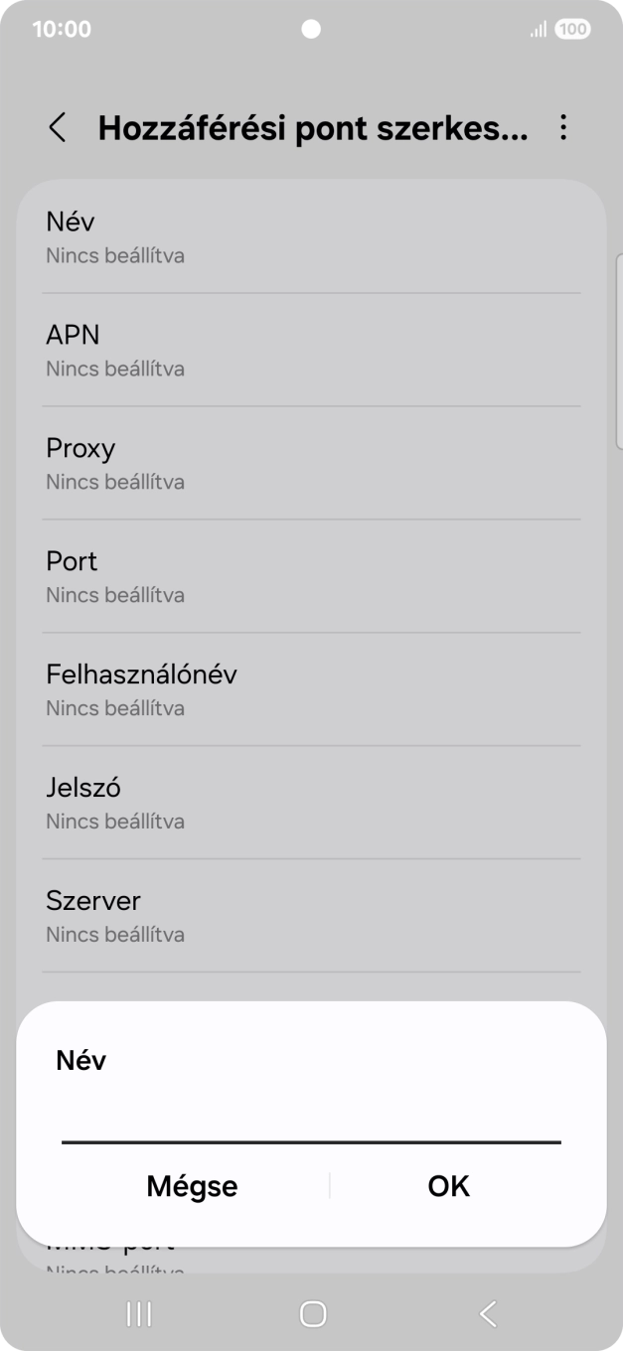The image size is (623, 1351).
Task: Tap the back arrow to exit APN editor
Action: (57, 128)
